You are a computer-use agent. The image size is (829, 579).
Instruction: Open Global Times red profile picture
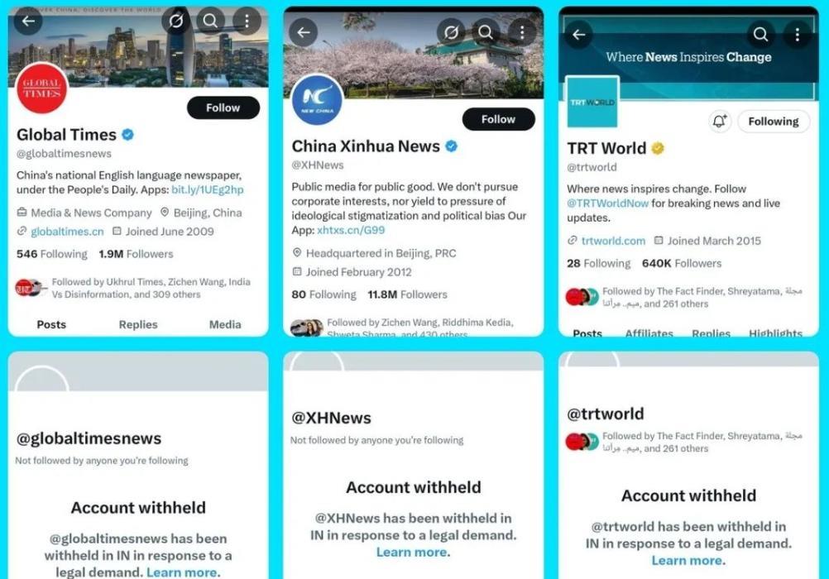[x=41, y=89]
